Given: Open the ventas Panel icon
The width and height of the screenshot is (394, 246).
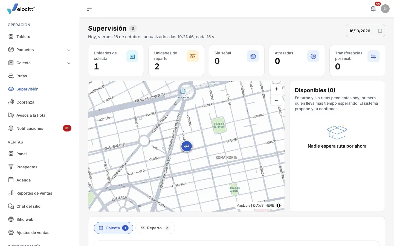Looking at the screenshot, I should point(11,154).
